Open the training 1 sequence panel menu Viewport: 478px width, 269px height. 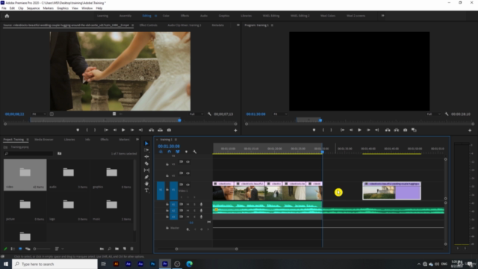click(x=176, y=140)
